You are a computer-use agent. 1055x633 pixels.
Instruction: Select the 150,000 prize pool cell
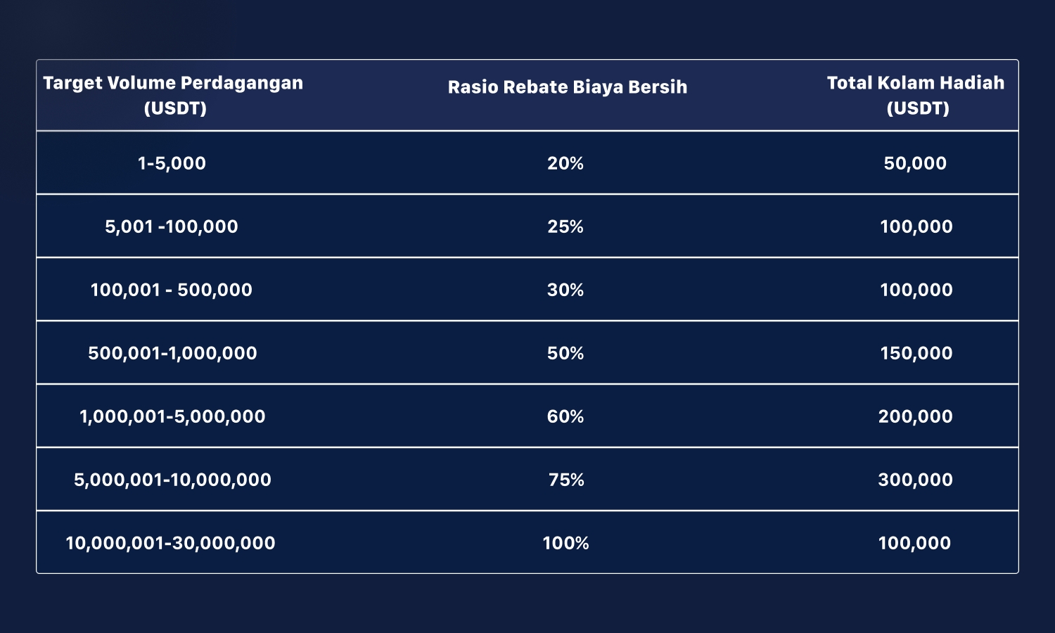[916, 353]
